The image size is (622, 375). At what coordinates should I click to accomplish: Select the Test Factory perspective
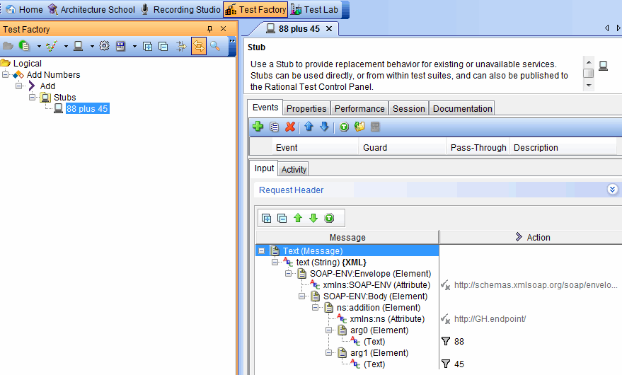(x=255, y=9)
